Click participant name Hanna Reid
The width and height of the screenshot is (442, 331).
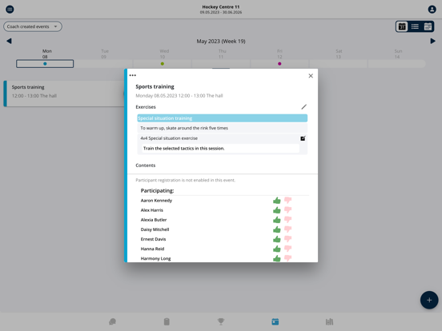pyautogui.click(x=152, y=249)
